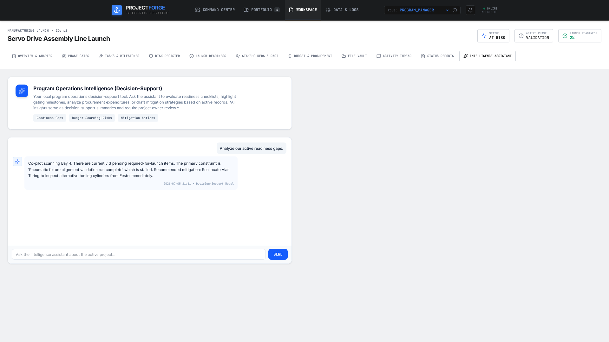Click the 'Program Operations Intelligence (Decision-Support)' heading
This screenshot has width=609, height=342.
[98, 89]
